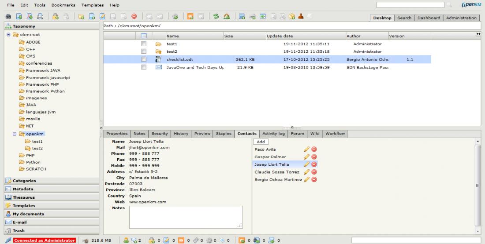
Task: Click the orange add subscription toolbar icon
Action: click(190, 16)
